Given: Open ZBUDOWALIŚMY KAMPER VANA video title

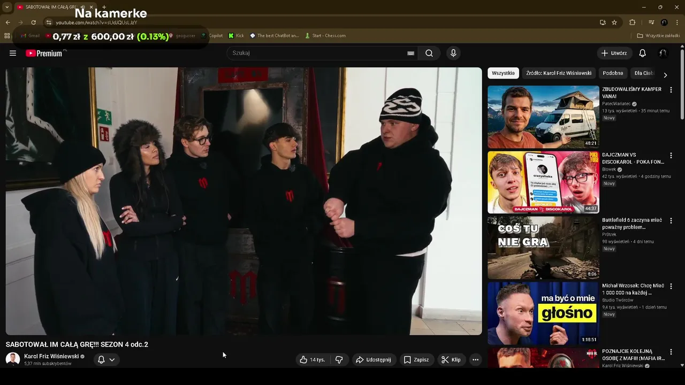Looking at the screenshot, I should pyautogui.click(x=631, y=93).
